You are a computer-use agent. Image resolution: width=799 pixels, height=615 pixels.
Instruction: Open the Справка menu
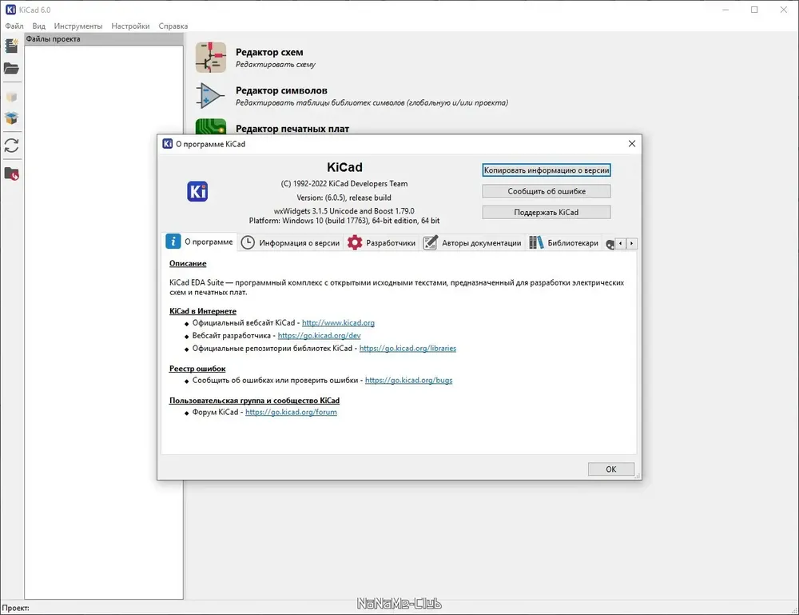[x=173, y=26]
